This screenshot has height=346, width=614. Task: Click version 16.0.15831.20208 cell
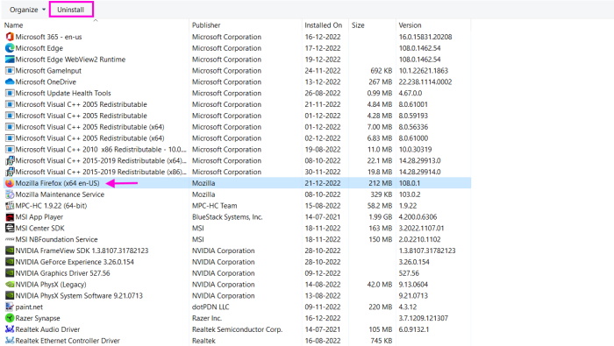click(425, 37)
